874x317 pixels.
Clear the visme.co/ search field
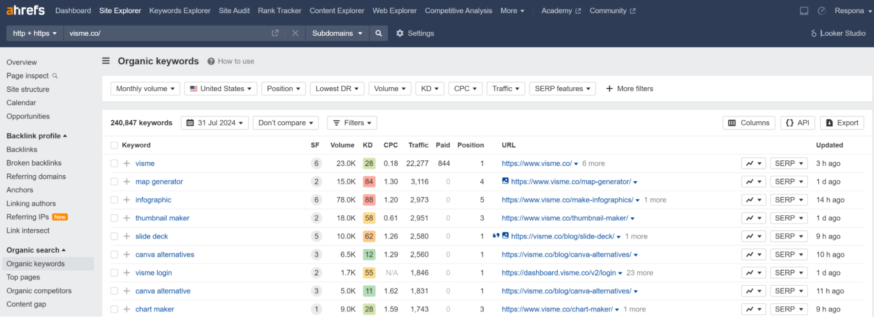pos(295,33)
